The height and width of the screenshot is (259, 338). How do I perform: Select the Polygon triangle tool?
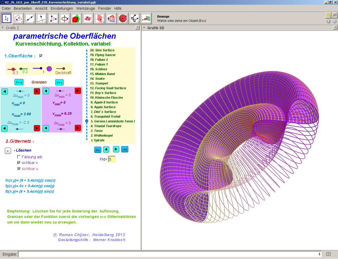tap(53, 18)
